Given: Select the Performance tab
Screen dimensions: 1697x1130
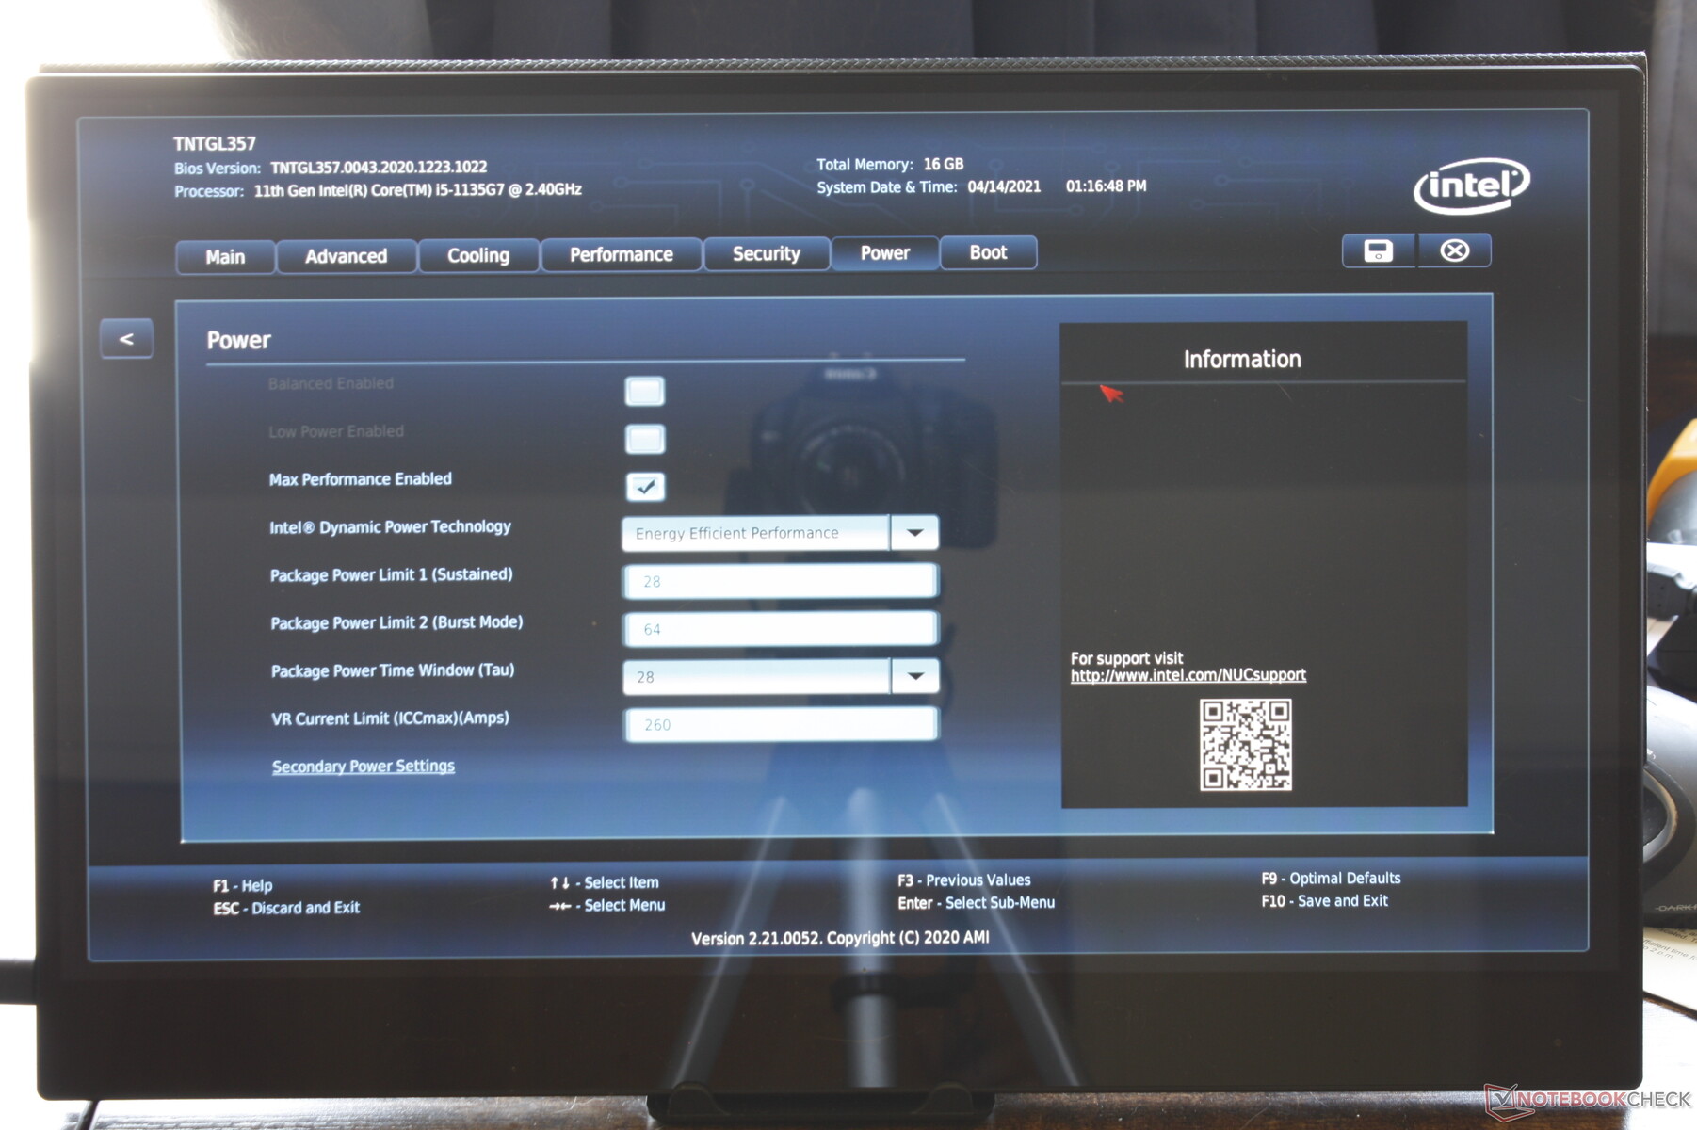Looking at the screenshot, I should tap(622, 254).
